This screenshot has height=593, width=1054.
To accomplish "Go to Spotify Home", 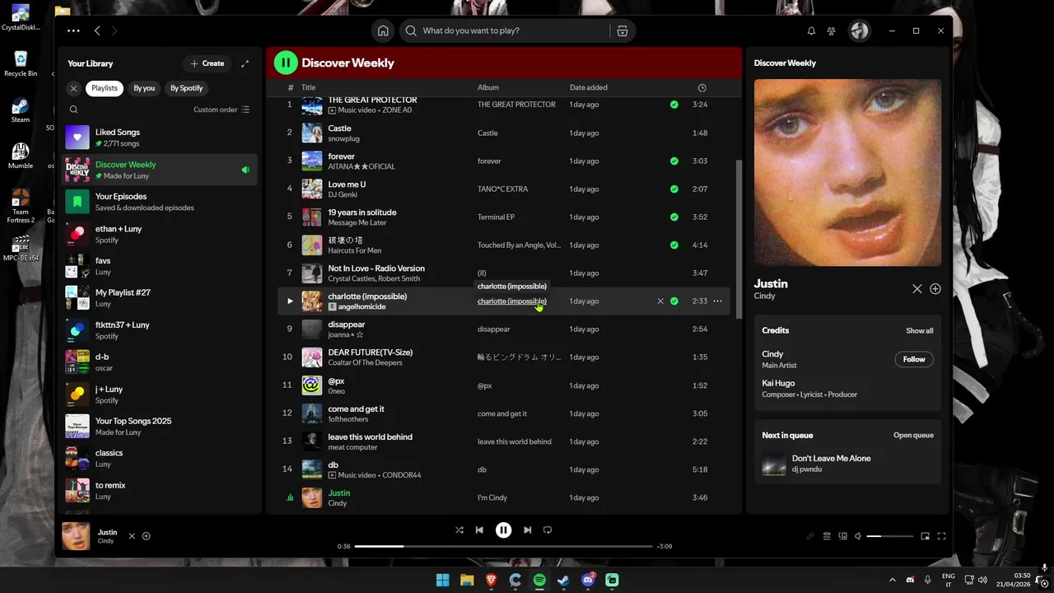I will pos(383,30).
